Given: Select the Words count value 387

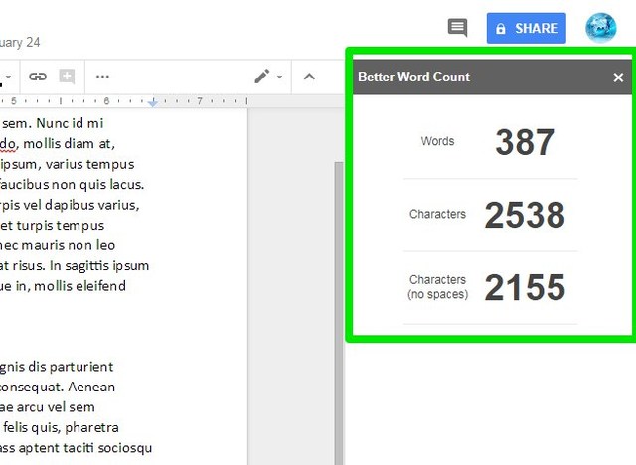Looking at the screenshot, I should (x=524, y=142).
